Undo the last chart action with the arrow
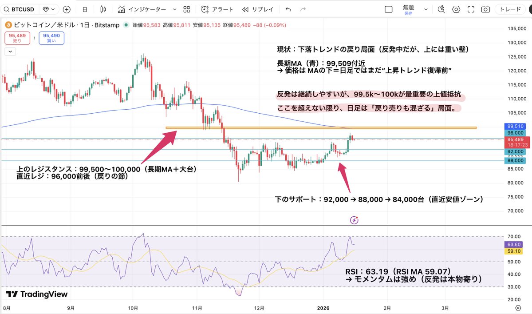This screenshot has width=532, height=314. coord(288,9)
